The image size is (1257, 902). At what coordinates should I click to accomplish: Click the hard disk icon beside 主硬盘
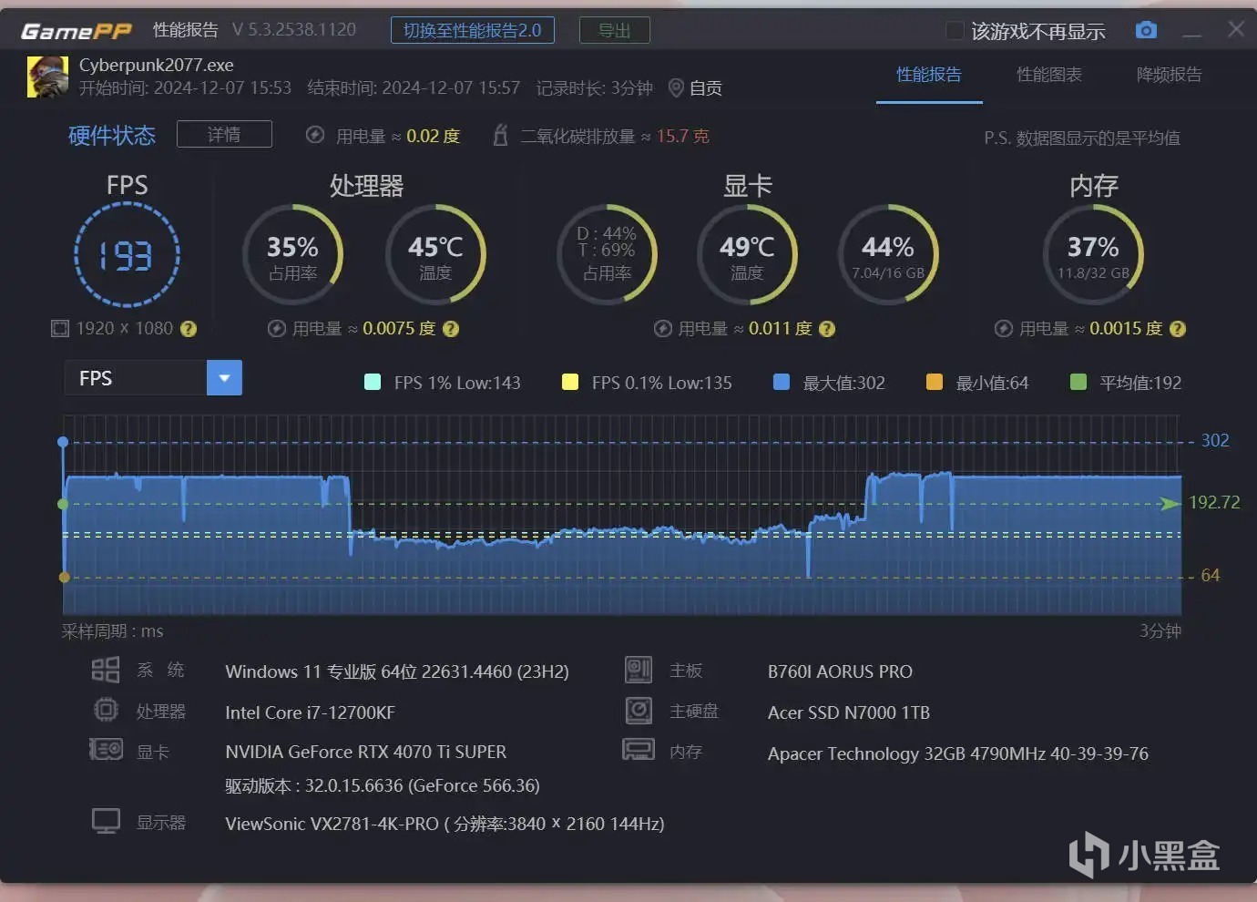pyautogui.click(x=639, y=710)
